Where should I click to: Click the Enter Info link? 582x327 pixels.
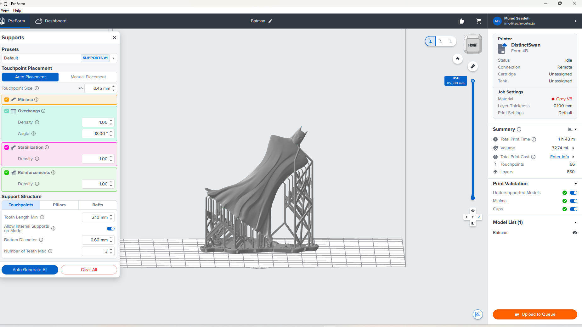click(x=560, y=157)
